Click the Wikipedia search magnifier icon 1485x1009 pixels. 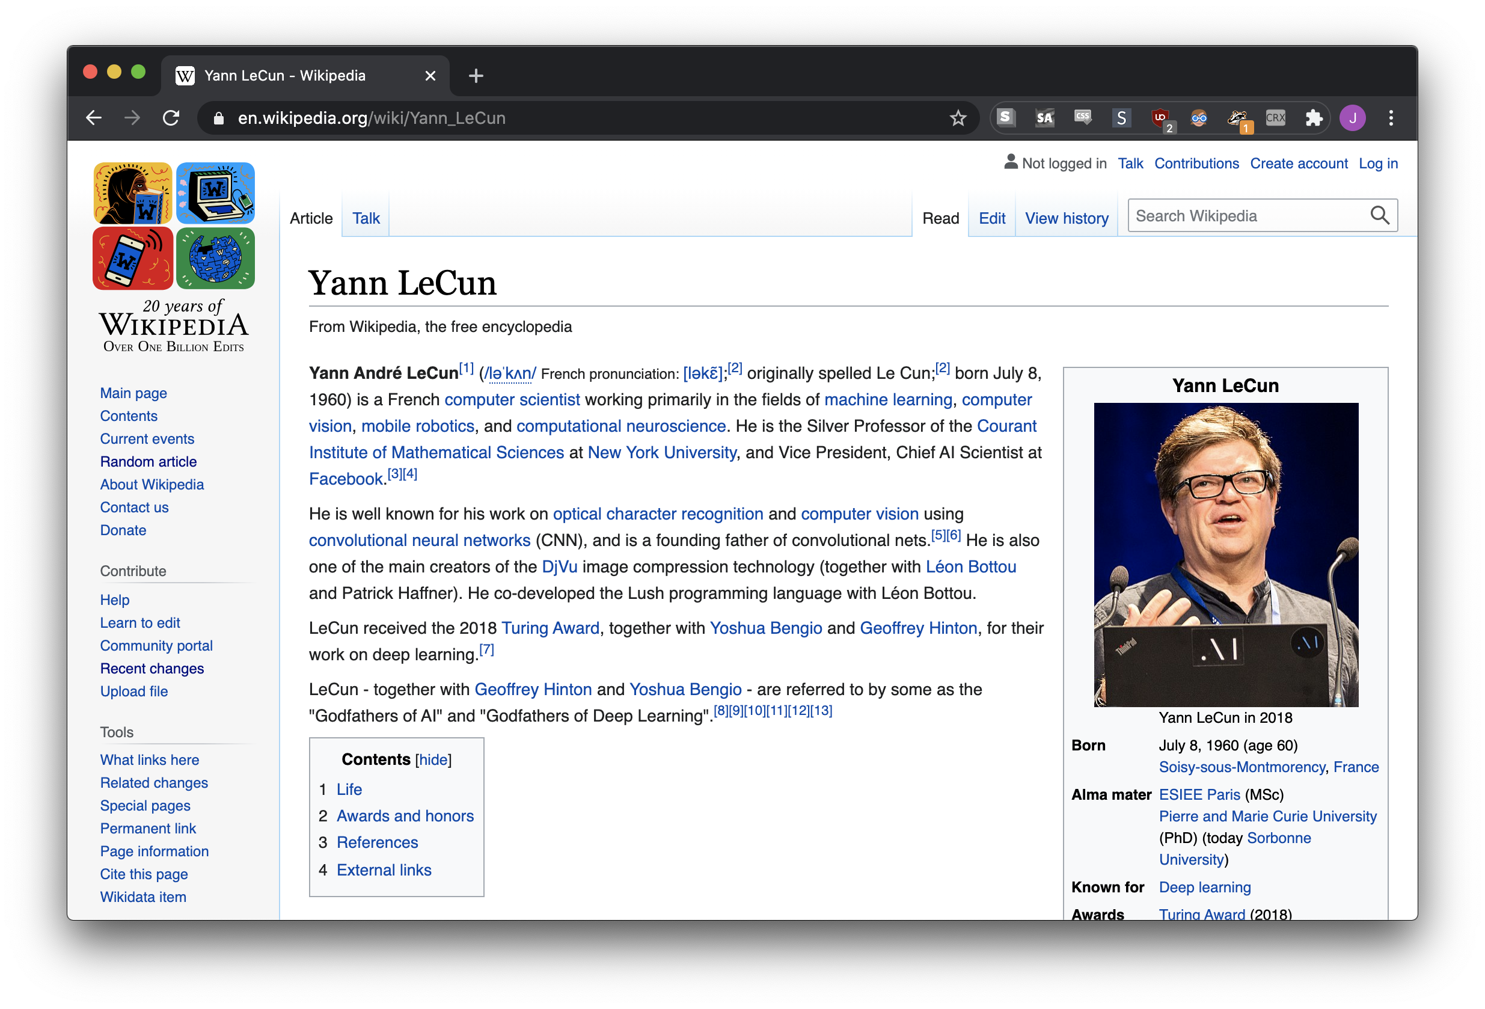[x=1380, y=216]
